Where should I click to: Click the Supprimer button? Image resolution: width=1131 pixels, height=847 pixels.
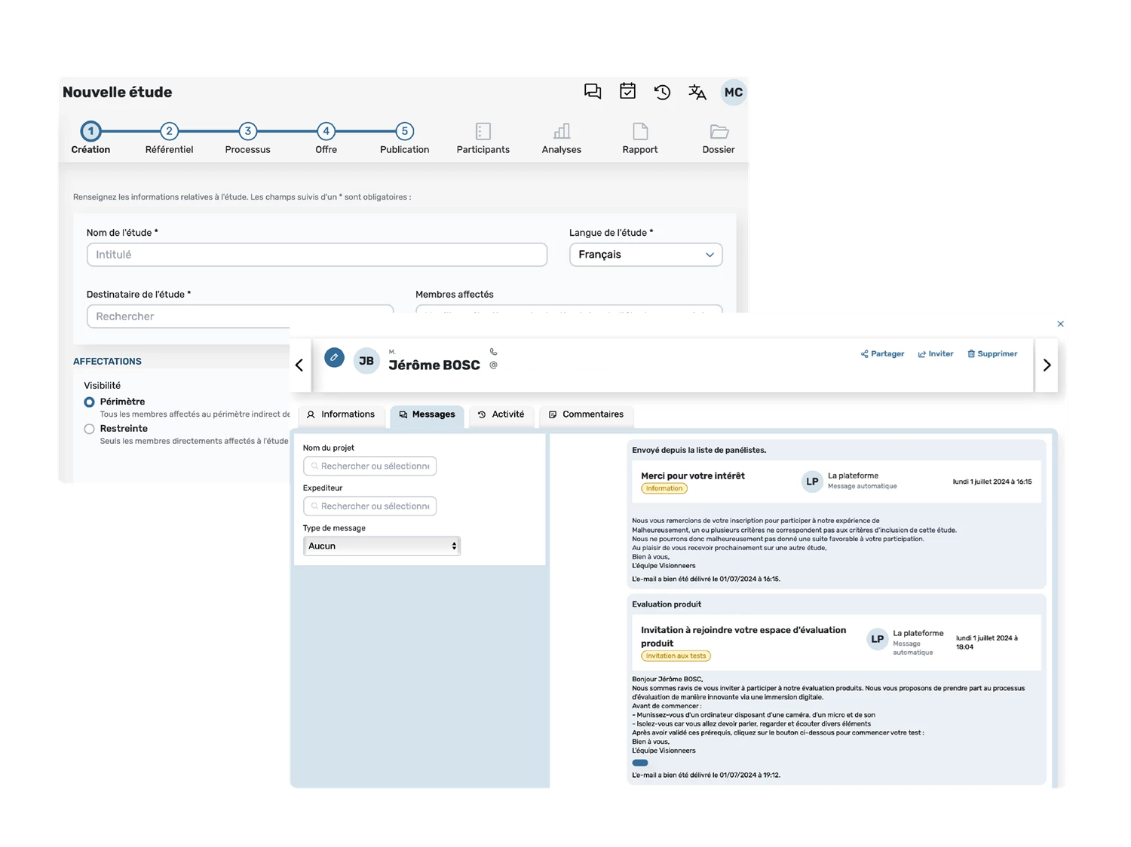992,354
